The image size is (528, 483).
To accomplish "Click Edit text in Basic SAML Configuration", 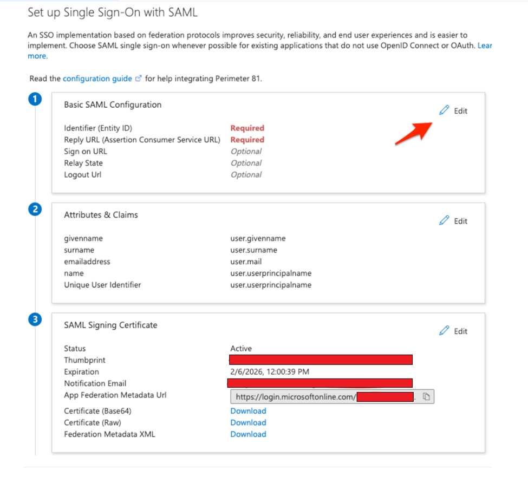I will click(460, 111).
